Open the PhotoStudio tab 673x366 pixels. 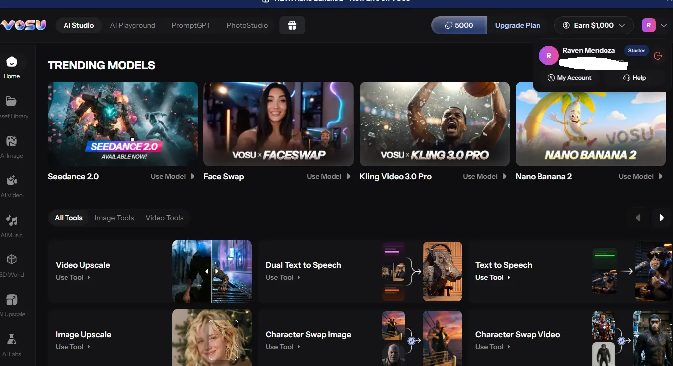point(247,25)
